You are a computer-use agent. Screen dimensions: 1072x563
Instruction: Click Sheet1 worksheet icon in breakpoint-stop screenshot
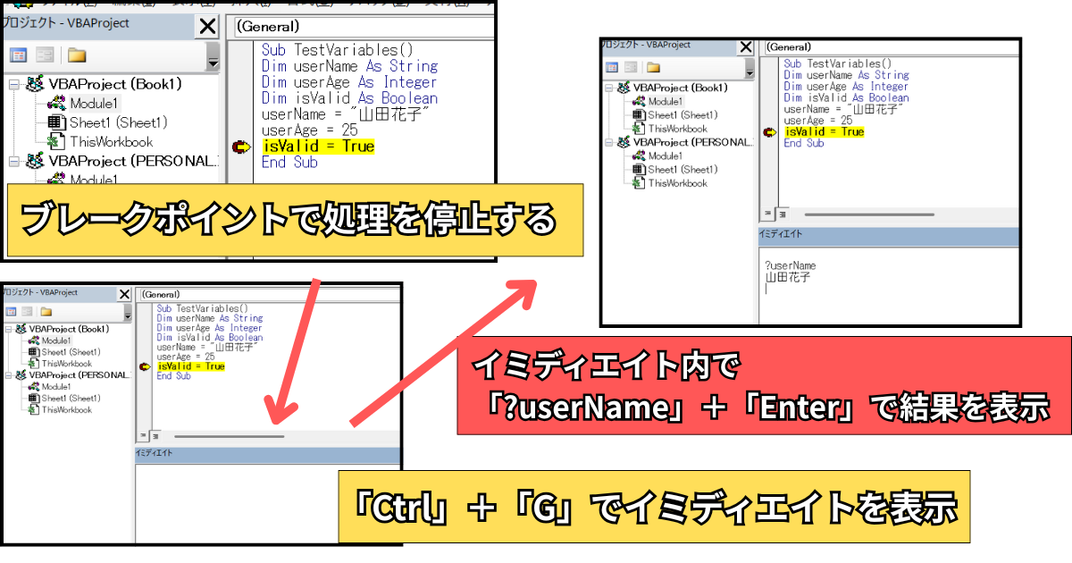click(x=56, y=122)
